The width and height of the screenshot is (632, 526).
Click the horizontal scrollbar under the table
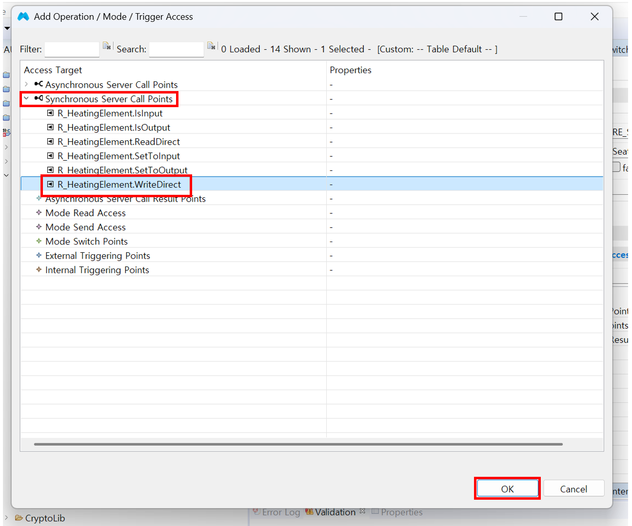298,444
